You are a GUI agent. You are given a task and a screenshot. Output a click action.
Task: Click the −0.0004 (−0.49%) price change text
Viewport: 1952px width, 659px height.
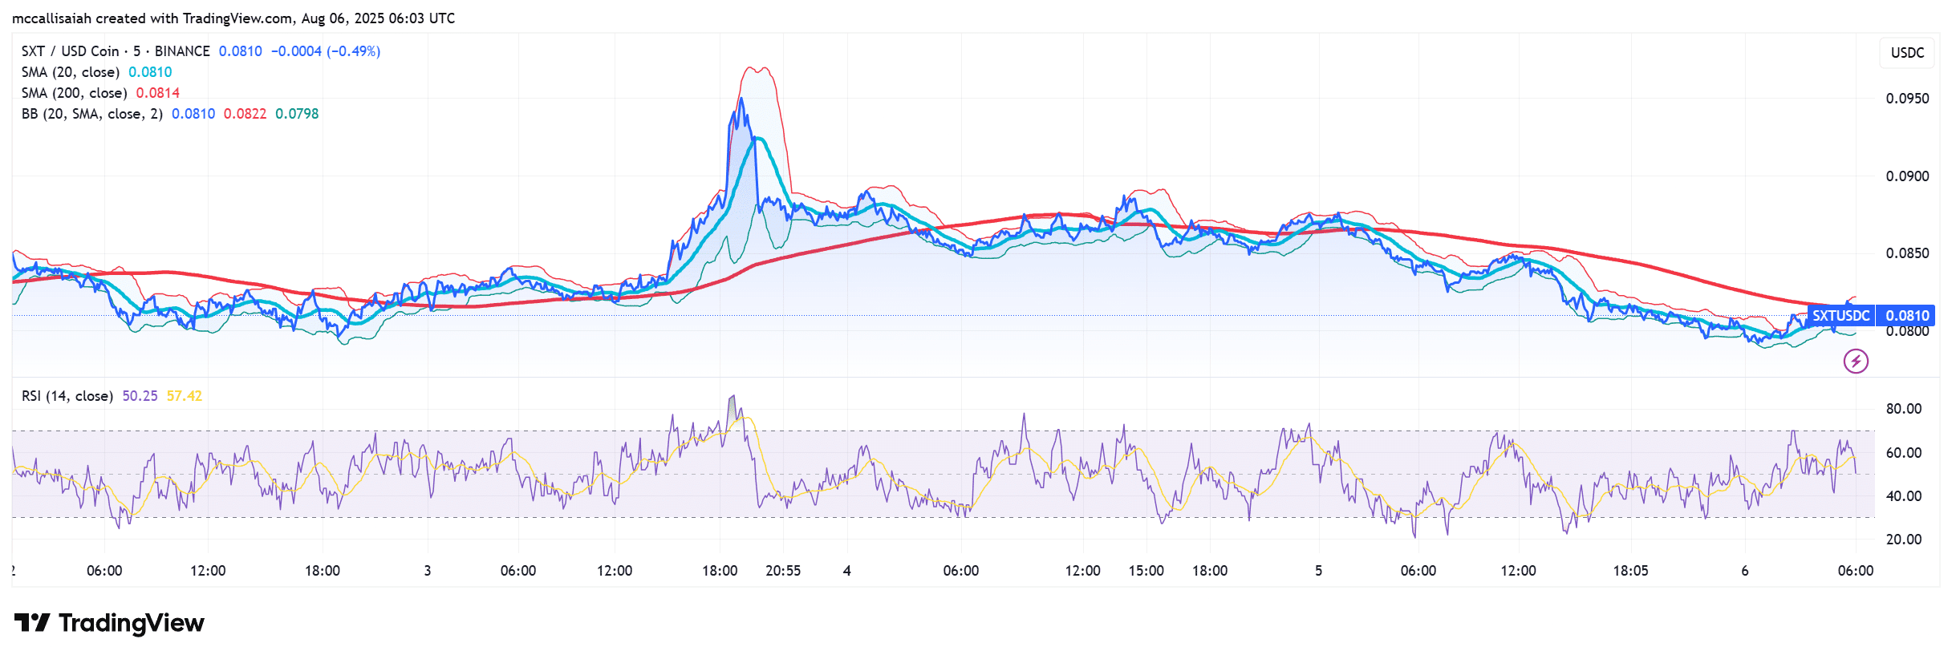click(x=326, y=51)
